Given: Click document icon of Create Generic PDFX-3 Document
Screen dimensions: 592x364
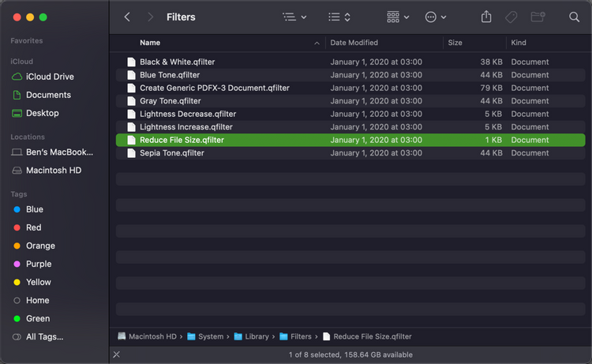Looking at the screenshot, I should coord(131,88).
